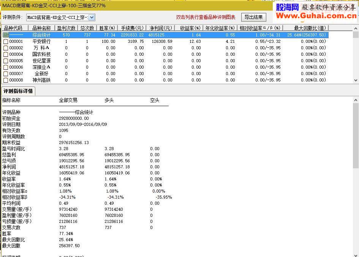359x257 pixels.
Task: Click the 最大回撤 value 256397.50
Action: (x=70, y=246)
